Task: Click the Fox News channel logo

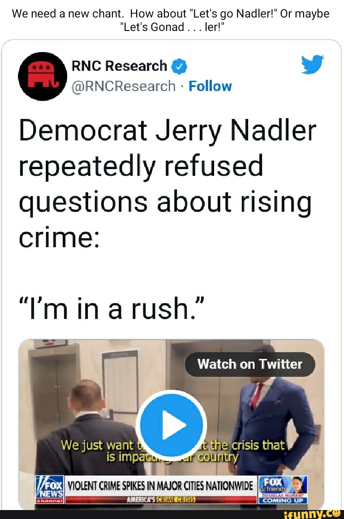Action: point(50,488)
